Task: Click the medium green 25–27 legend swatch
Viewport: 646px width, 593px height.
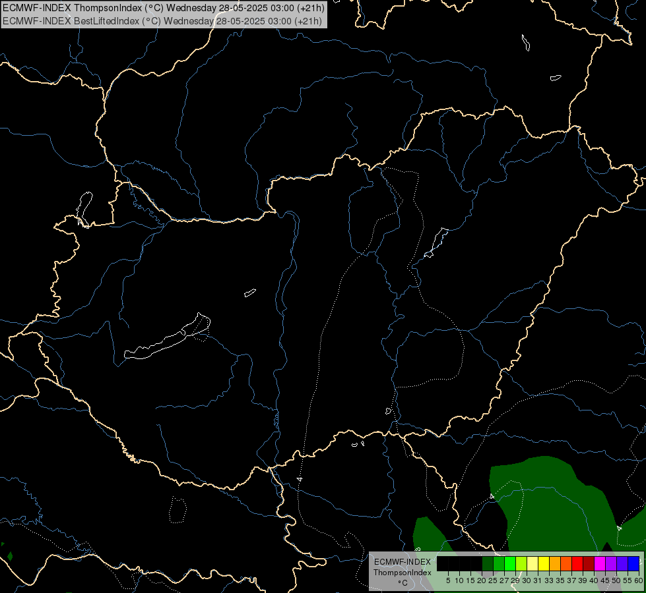Action: [499, 563]
